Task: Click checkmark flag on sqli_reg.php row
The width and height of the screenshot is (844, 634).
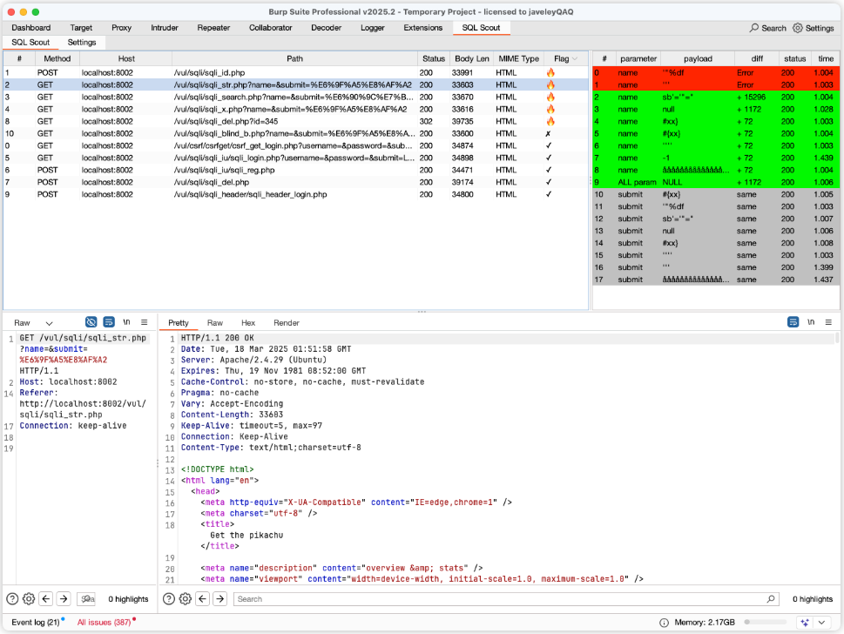Action: tap(549, 170)
